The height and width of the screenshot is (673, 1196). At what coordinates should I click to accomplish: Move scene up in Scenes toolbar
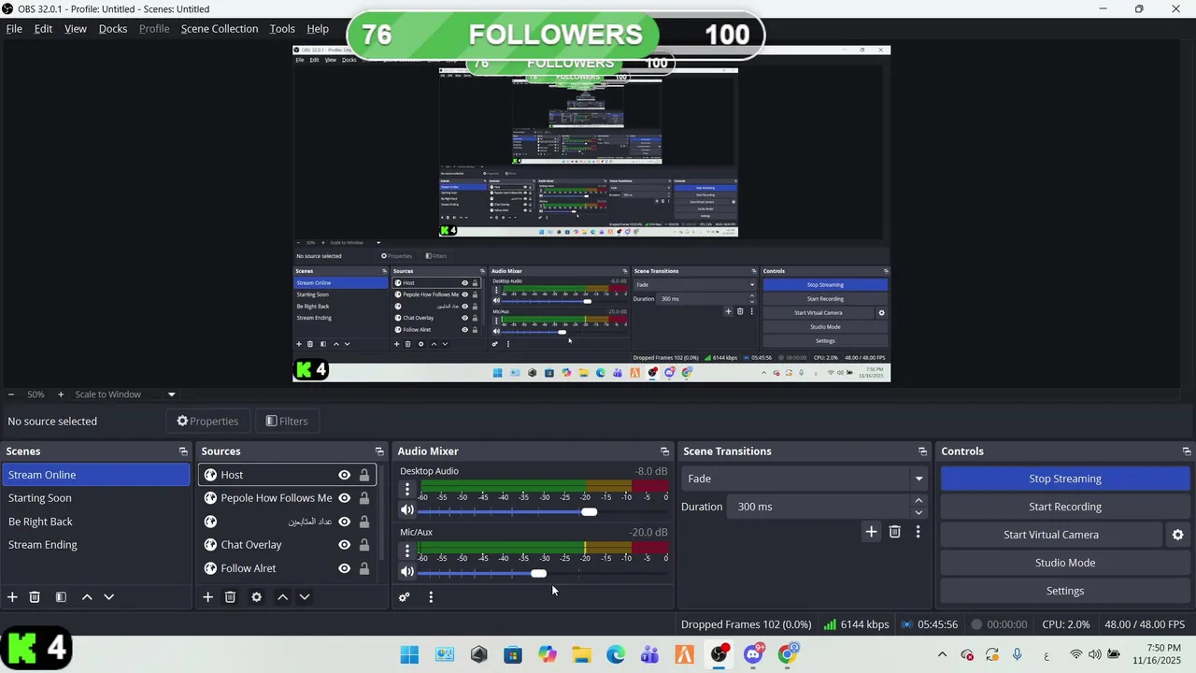(87, 596)
